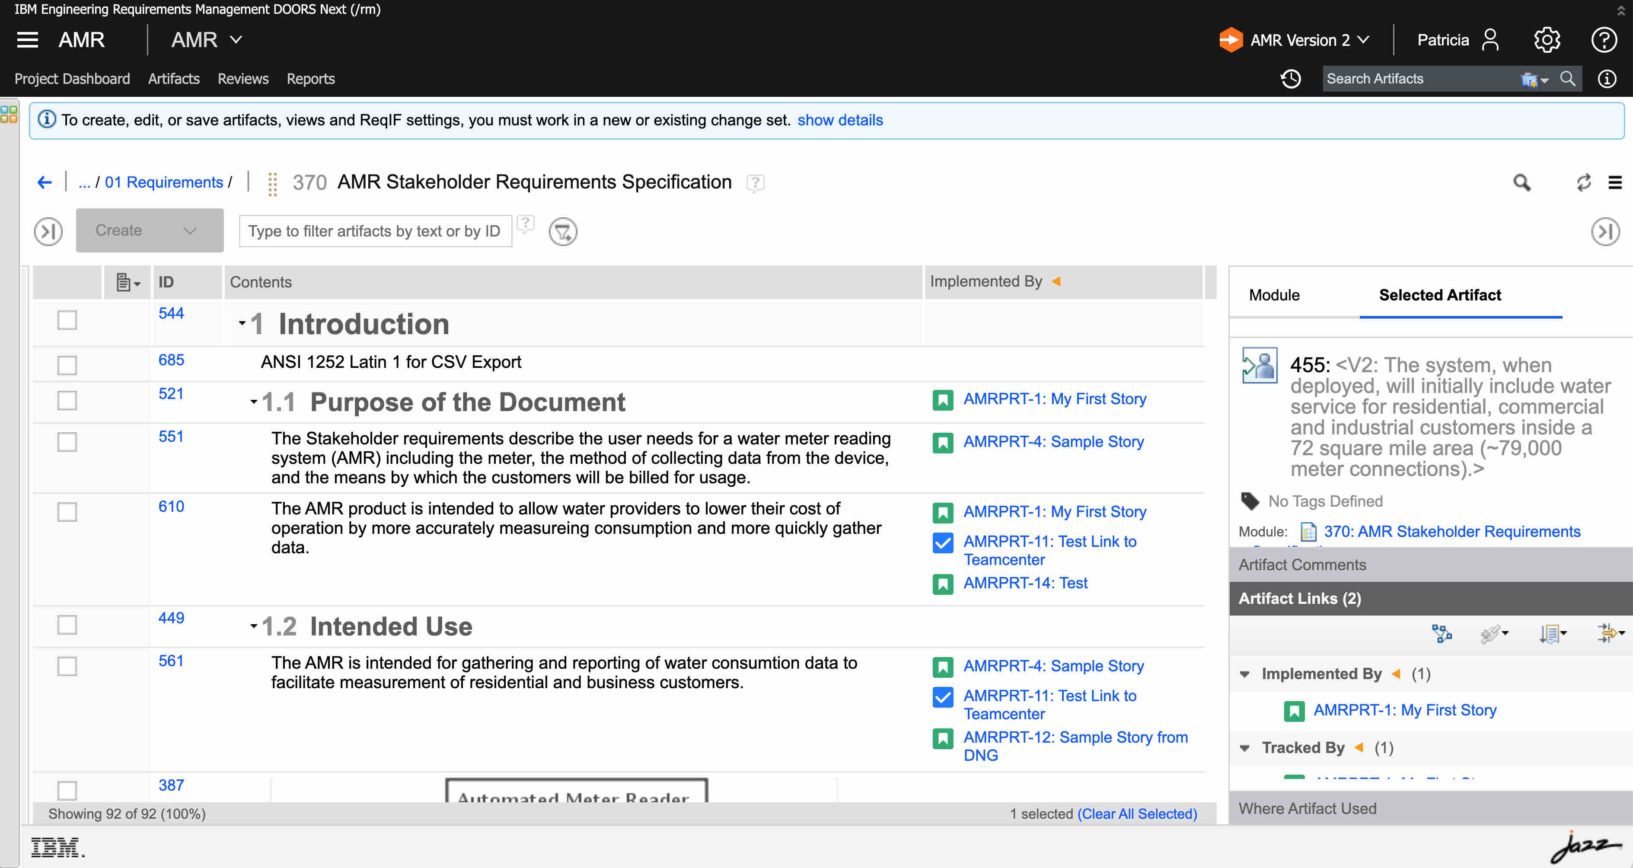Switch to the Module tab
This screenshot has width=1633, height=868.
(x=1274, y=295)
